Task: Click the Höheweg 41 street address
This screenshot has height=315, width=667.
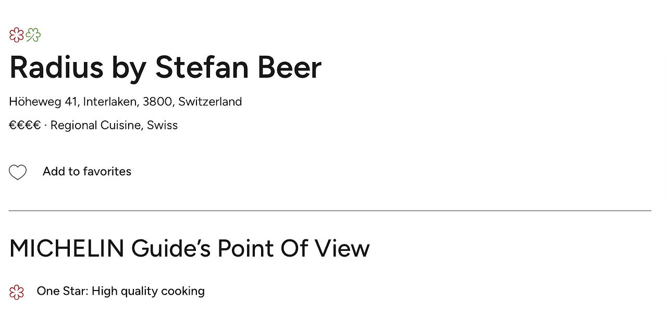Action: pyautogui.click(x=43, y=102)
